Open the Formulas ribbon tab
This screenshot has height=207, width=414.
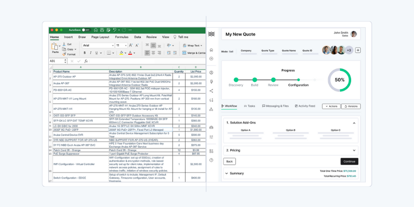(x=122, y=37)
